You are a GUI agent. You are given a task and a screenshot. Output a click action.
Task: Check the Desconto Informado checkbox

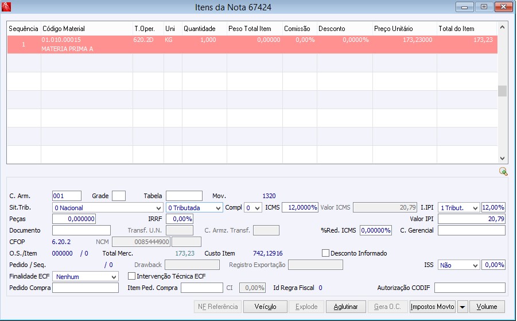(x=325, y=253)
